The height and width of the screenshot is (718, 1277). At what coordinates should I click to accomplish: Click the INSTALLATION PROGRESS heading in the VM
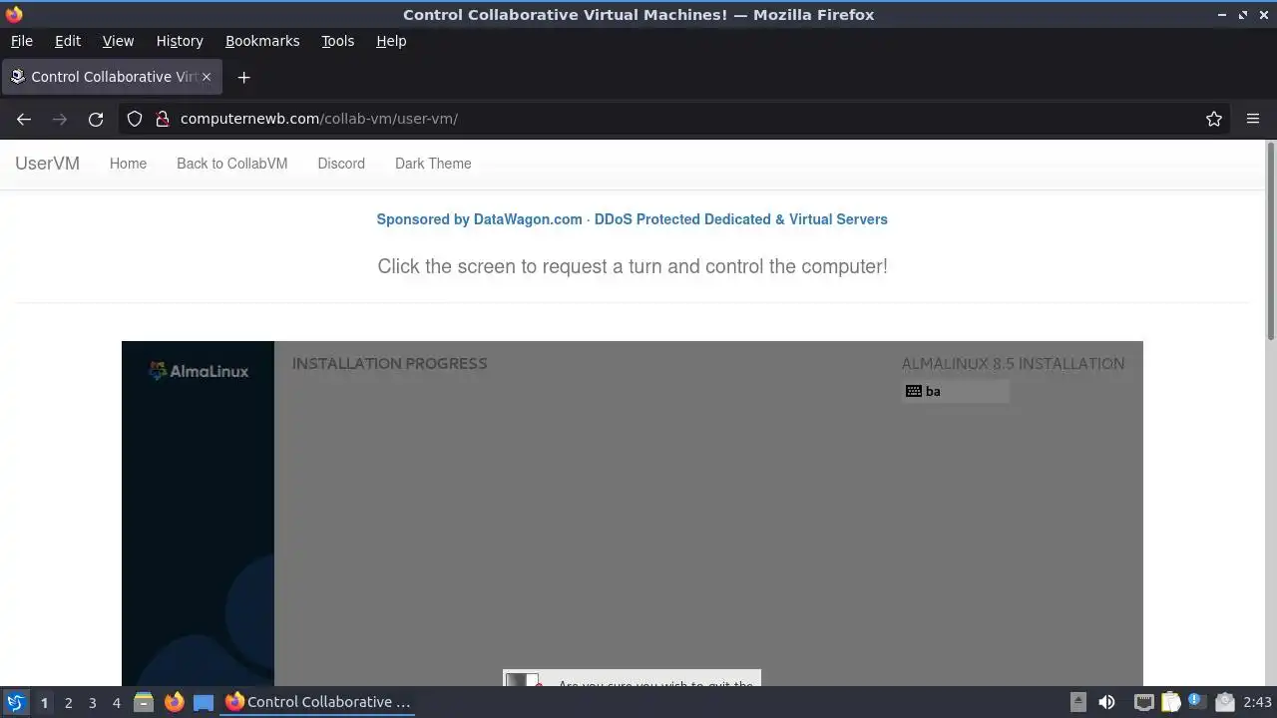click(x=389, y=363)
